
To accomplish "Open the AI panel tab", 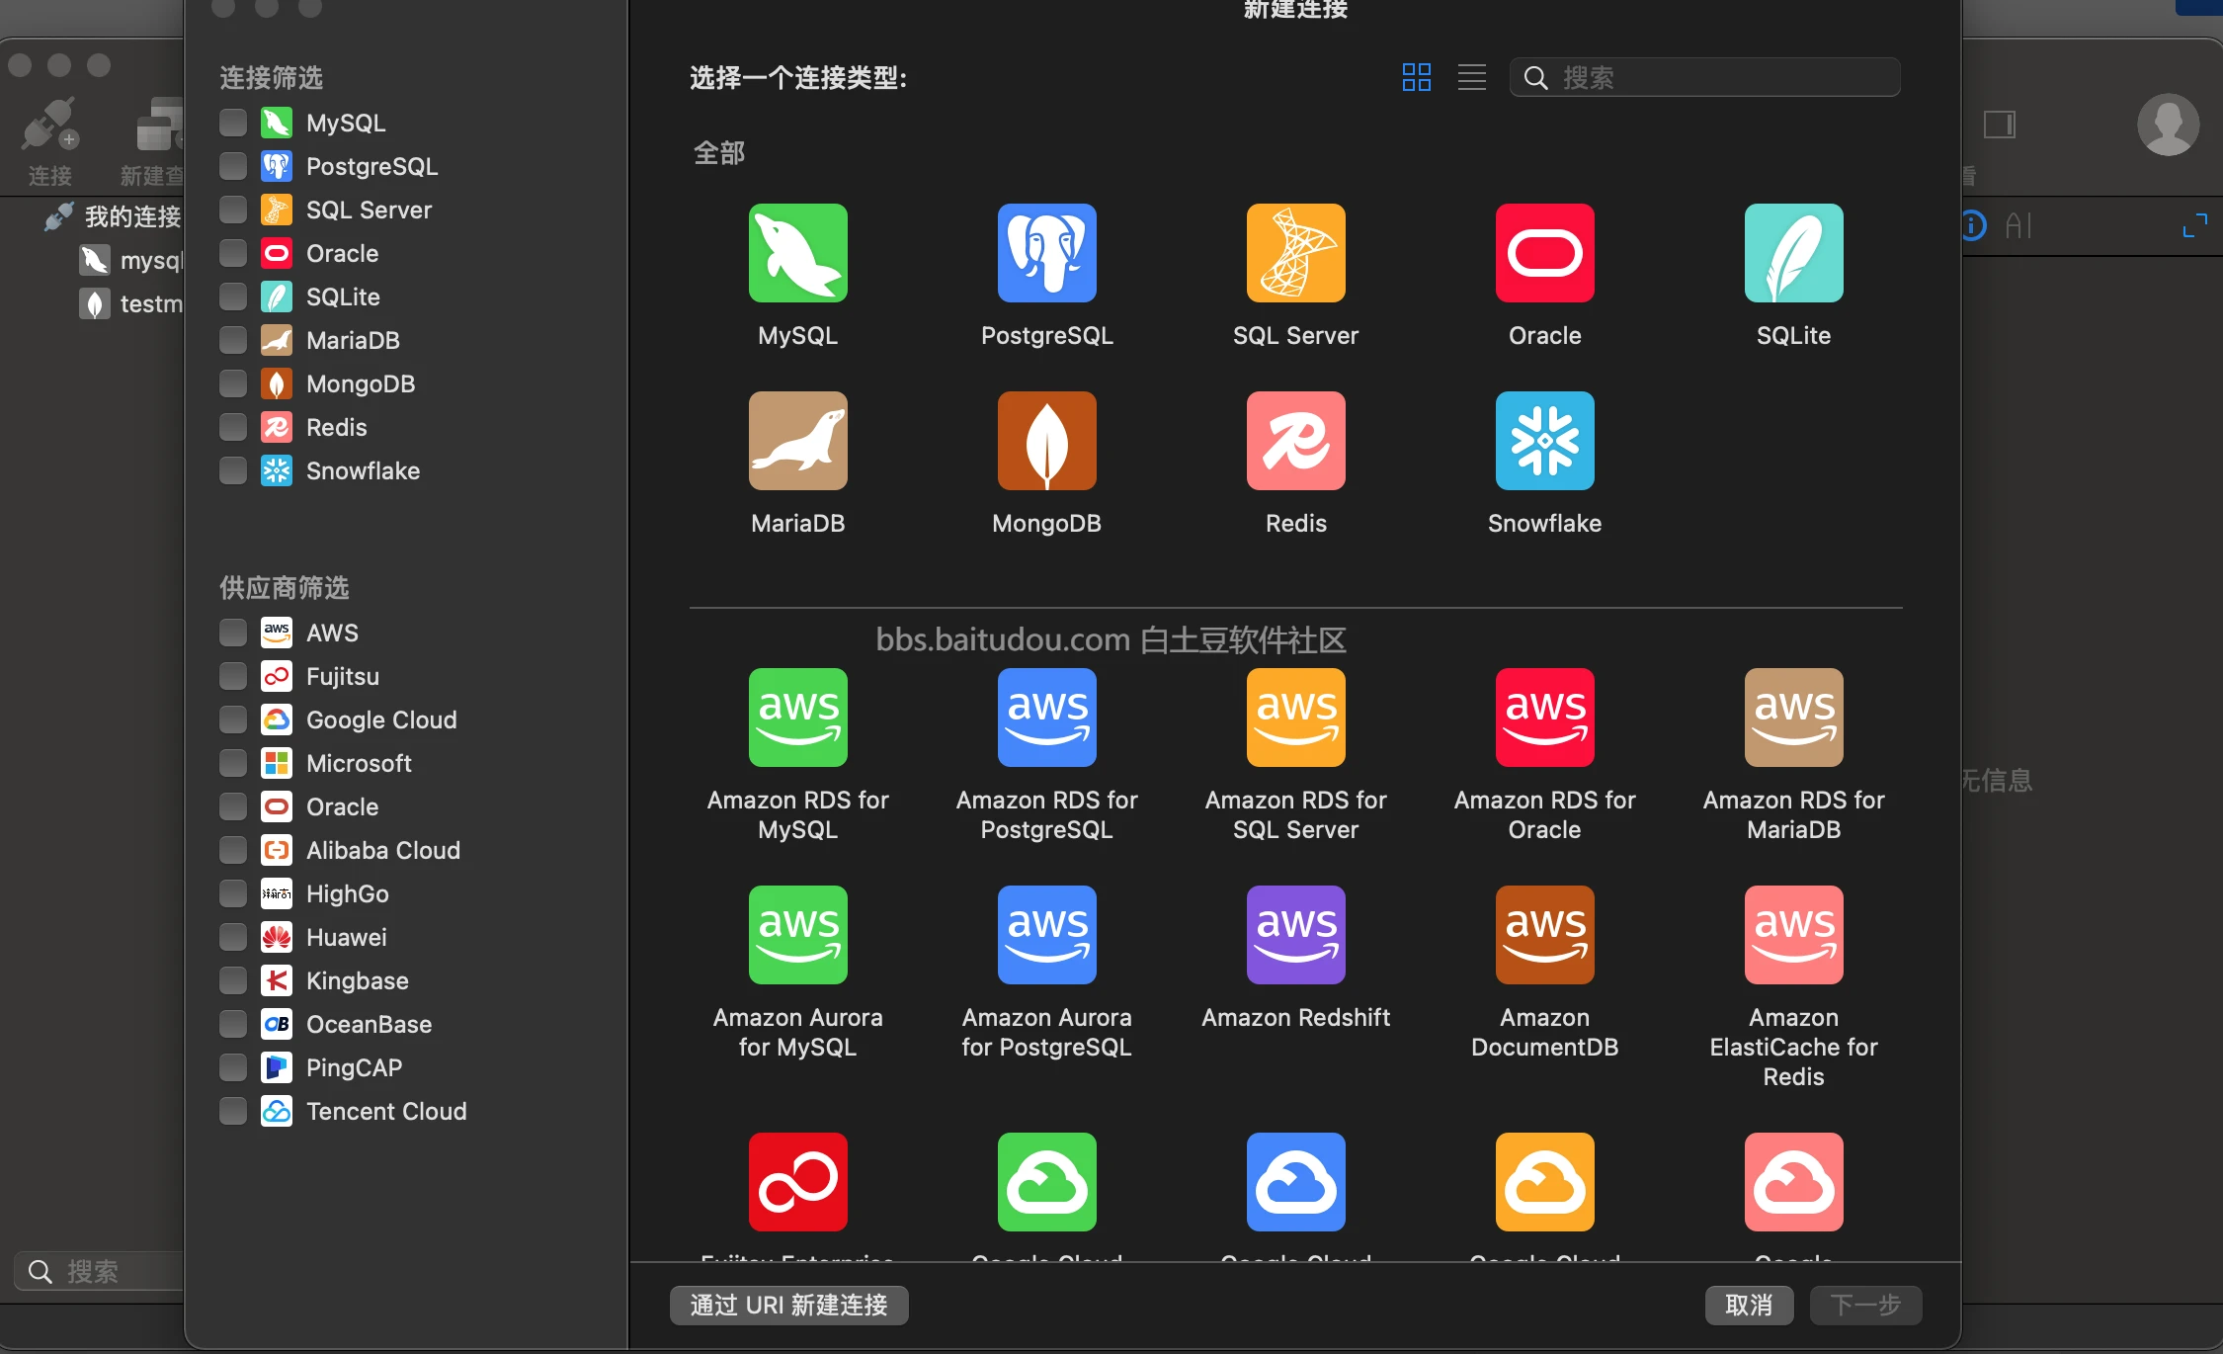I will tap(2018, 226).
